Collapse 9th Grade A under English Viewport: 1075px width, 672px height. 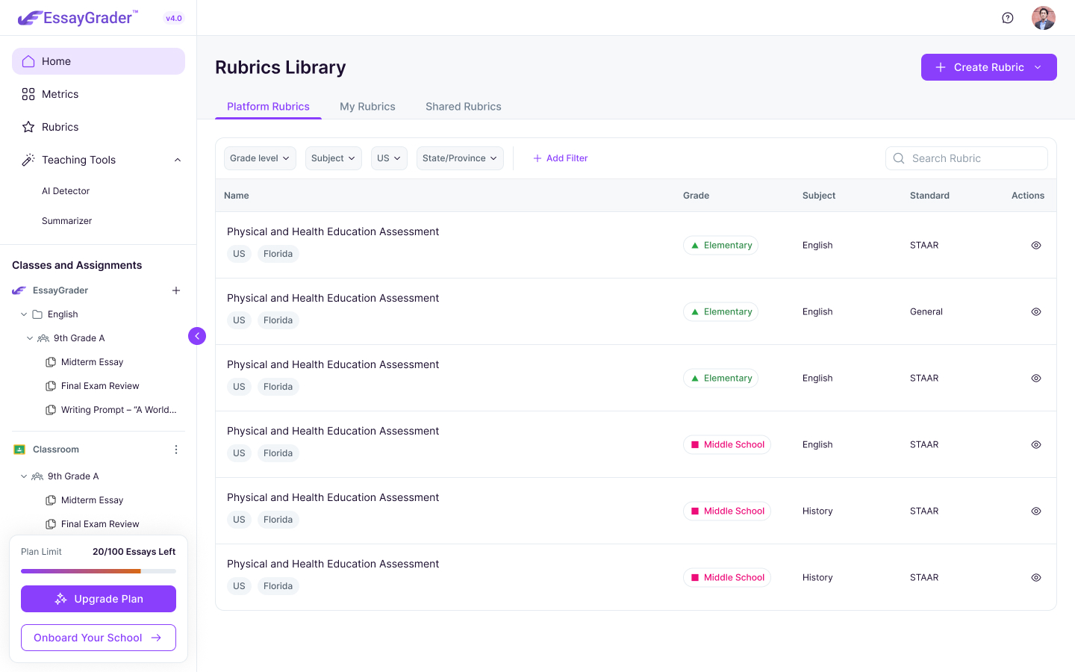30,338
